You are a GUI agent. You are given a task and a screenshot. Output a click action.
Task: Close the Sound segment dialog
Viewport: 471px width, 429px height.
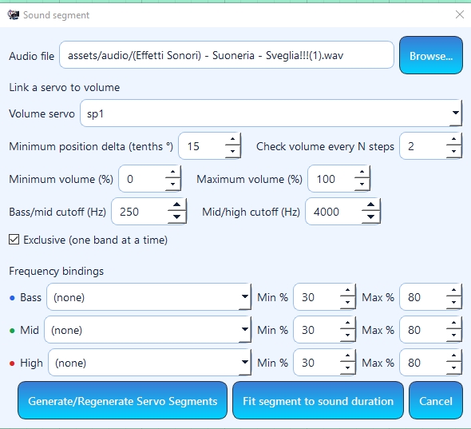coord(460,14)
